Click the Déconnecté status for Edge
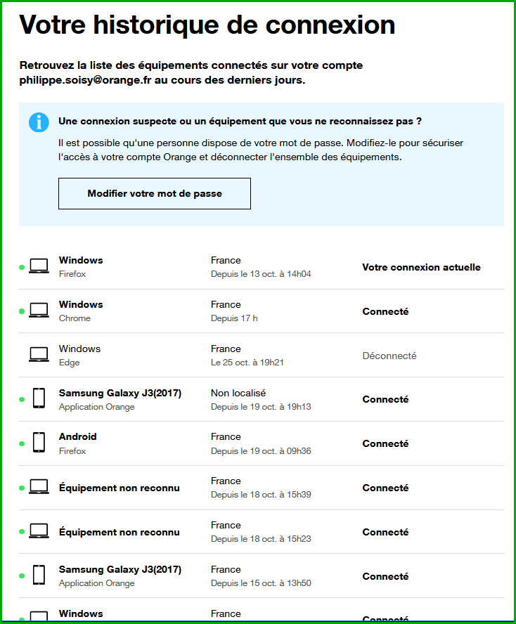 pyautogui.click(x=389, y=356)
